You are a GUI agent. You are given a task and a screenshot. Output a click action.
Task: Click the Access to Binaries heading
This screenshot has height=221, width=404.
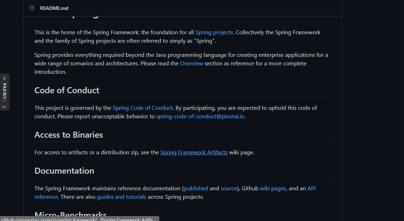69,135
